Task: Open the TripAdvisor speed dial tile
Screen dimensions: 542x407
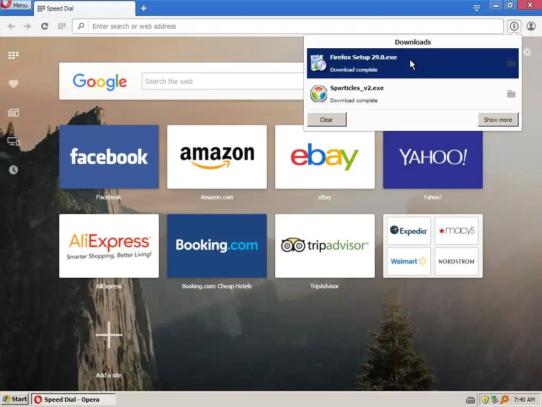Action: (x=324, y=246)
